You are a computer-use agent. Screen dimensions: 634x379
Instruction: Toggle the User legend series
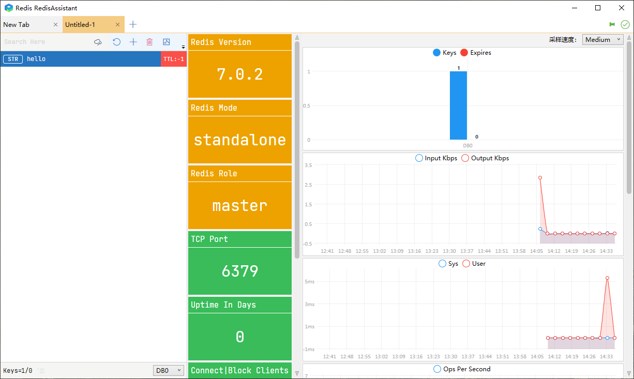coord(474,264)
